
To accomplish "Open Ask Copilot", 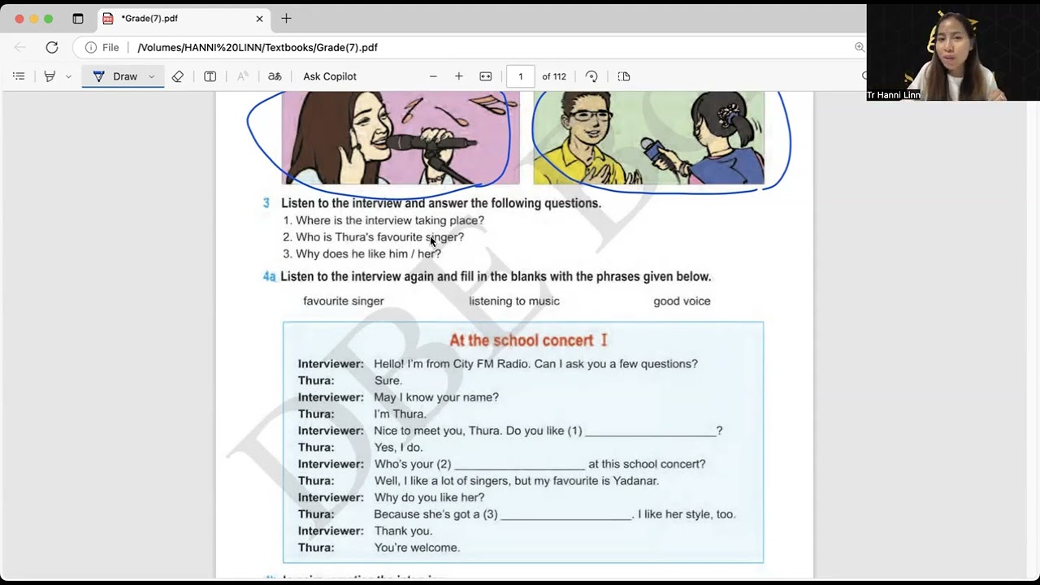I will pos(330,76).
